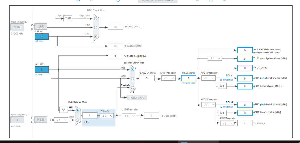Open Cortex System timer divider dropdown
The width and height of the screenshot is (300, 143).
point(215,59)
